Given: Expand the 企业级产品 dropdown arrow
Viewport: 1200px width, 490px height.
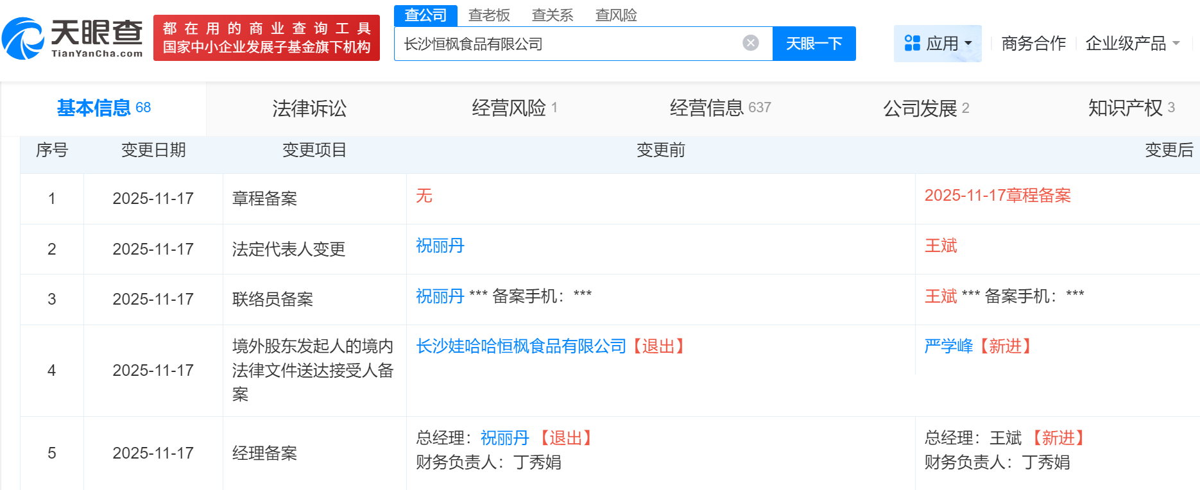Looking at the screenshot, I should 1176,44.
